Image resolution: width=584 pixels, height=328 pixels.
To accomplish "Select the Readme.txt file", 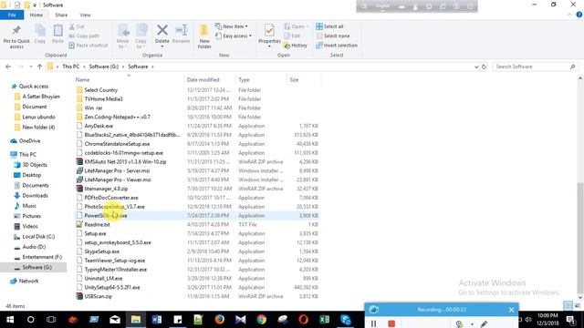I will tap(97, 225).
